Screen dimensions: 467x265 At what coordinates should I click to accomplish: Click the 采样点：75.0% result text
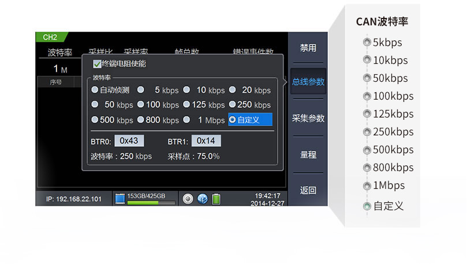(193, 156)
